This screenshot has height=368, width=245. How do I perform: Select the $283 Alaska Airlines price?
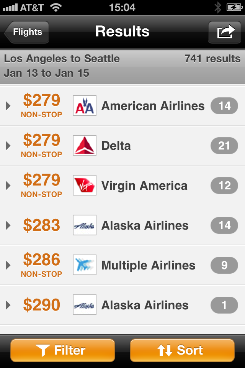(x=41, y=225)
